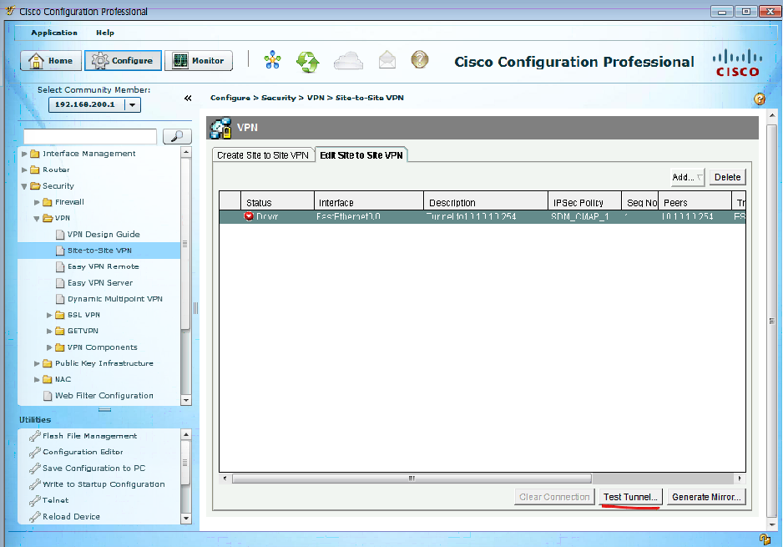
Task: Open the Add... dropdown button
Action: coord(688,177)
